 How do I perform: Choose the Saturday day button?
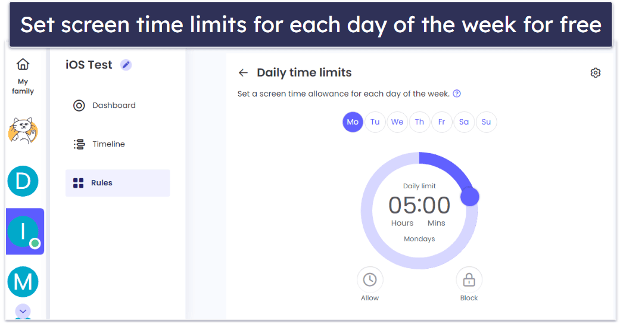[464, 122]
